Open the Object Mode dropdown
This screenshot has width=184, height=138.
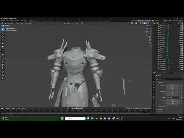(10, 23)
